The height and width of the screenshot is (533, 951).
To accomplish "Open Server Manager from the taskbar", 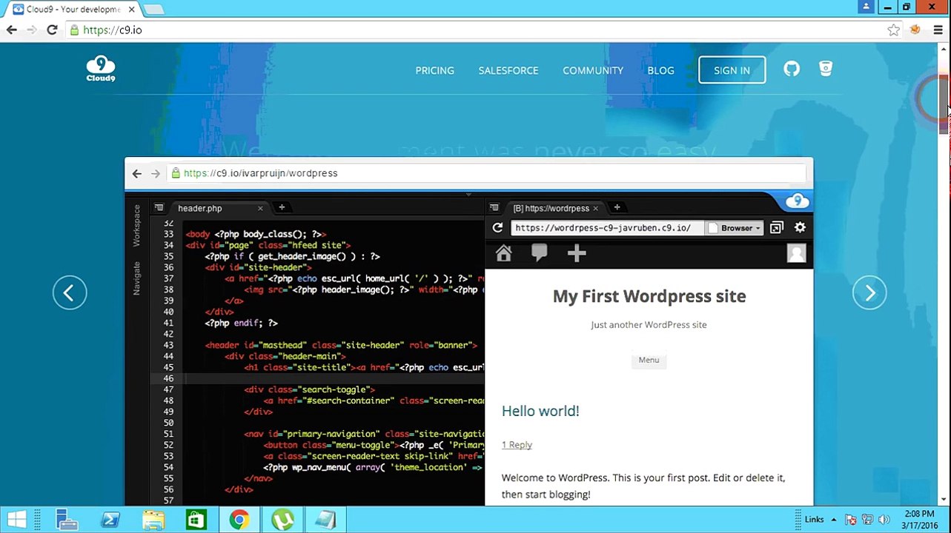I will pyautogui.click(x=67, y=520).
